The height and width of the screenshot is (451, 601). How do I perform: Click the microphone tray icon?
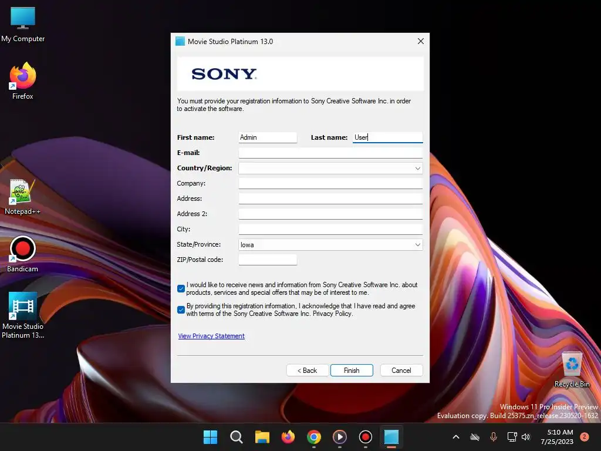click(493, 437)
